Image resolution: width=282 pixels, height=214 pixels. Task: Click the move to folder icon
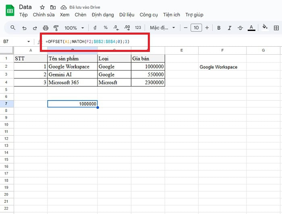(53, 8)
